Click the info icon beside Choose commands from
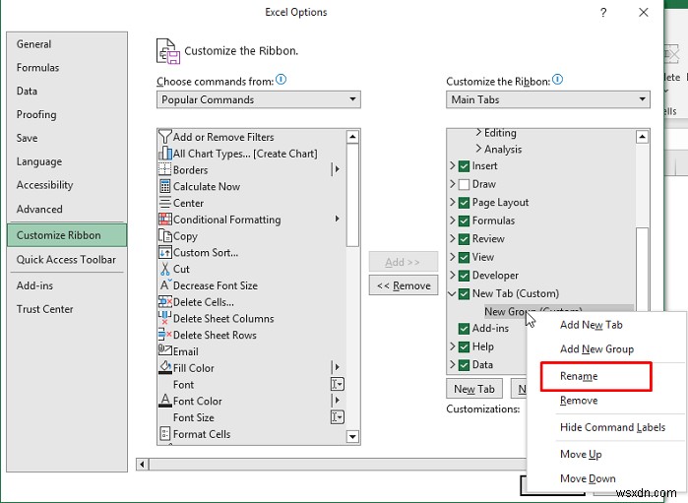 (281, 80)
